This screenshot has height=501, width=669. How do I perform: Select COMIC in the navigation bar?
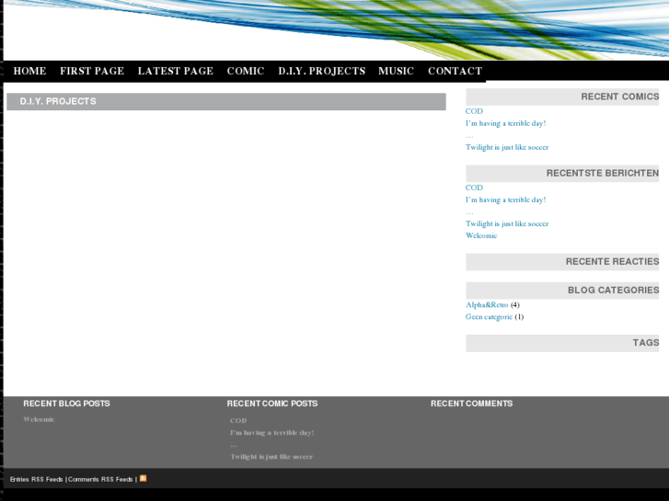(x=246, y=71)
